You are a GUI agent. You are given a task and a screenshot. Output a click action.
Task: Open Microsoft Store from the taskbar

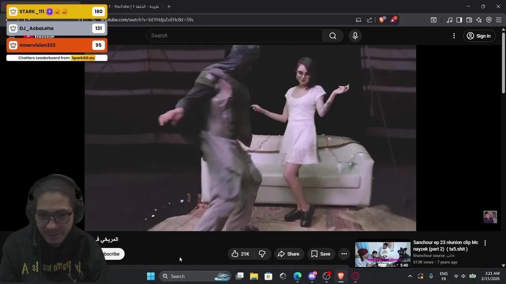268,276
